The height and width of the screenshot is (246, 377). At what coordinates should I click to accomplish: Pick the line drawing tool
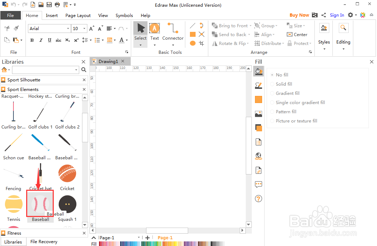point(193,25)
